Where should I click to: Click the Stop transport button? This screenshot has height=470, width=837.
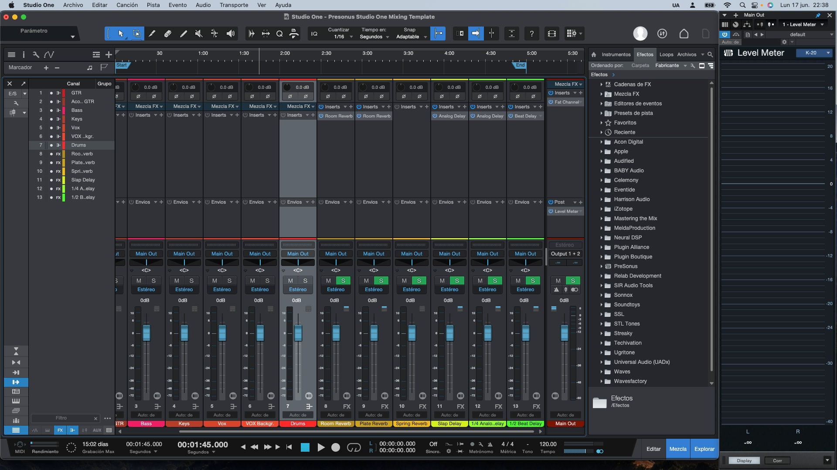(x=305, y=447)
